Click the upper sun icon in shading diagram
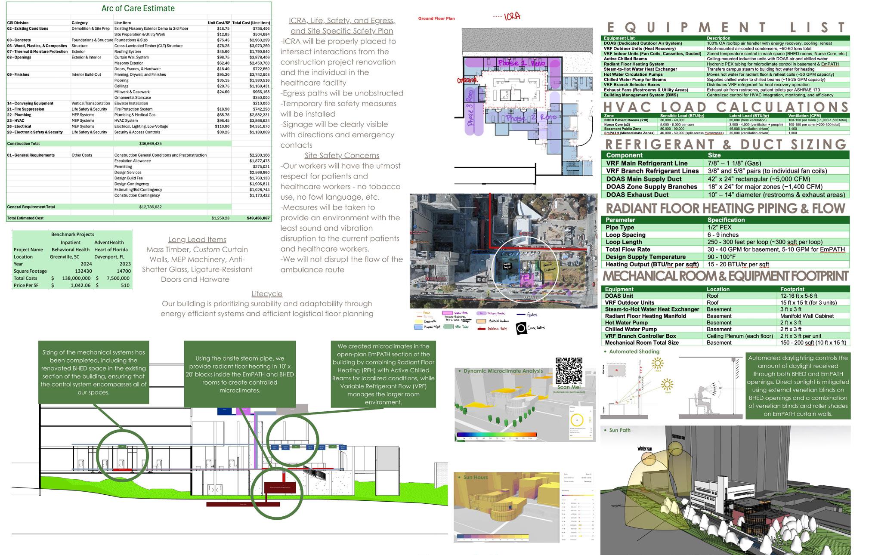The image size is (872, 555). point(657,364)
